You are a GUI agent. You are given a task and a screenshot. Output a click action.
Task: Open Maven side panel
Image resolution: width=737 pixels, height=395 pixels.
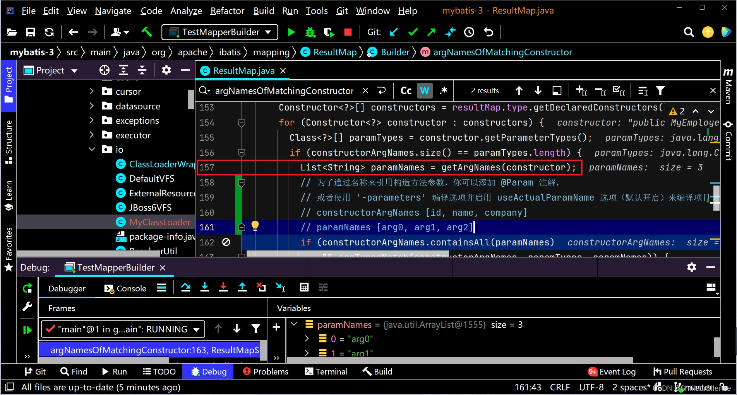(x=728, y=87)
